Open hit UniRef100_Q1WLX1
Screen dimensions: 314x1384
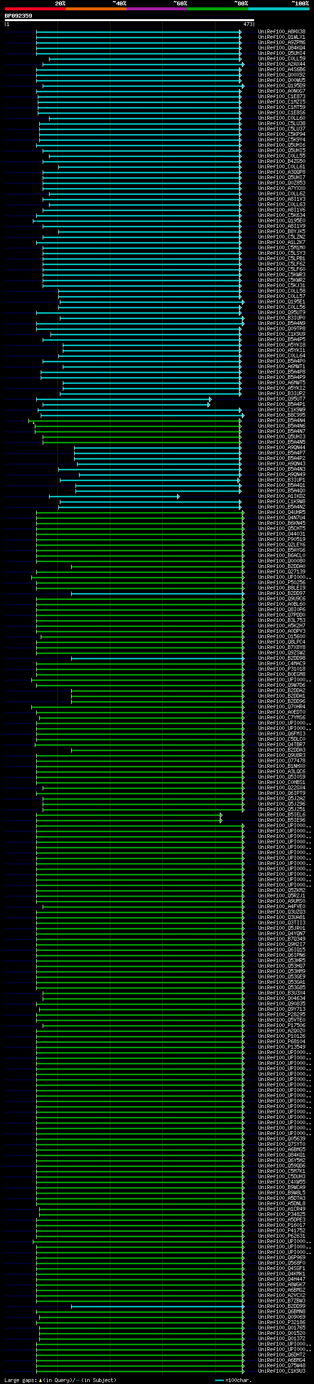pyautogui.click(x=282, y=37)
